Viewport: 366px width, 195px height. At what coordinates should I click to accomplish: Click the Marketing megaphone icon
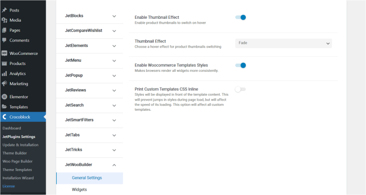click(4, 83)
